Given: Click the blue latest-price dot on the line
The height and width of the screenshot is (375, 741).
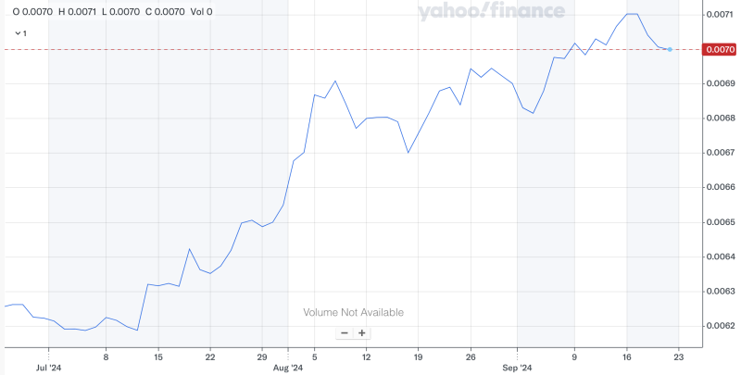Looking at the screenshot, I should (670, 49).
